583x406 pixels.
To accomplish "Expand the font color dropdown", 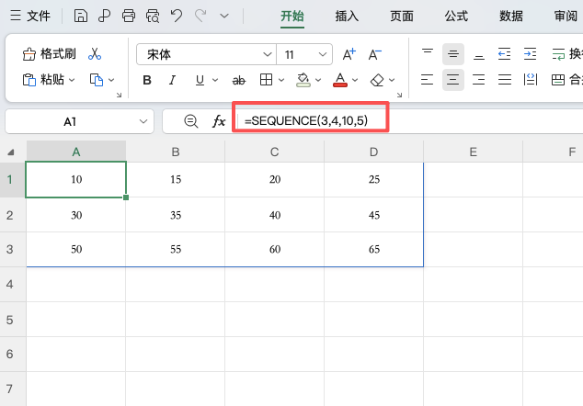I will [x=355, y=80].
